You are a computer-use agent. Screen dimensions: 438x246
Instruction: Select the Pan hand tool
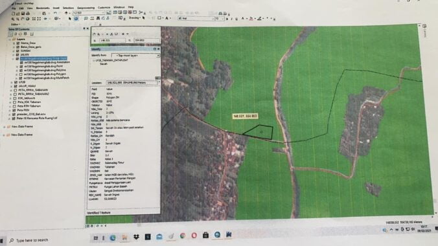coord(22,19)
